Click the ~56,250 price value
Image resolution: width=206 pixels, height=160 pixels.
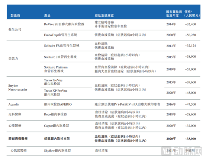(190, 35)
